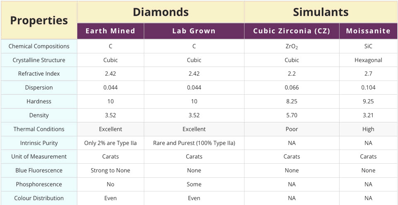Select the Crystalline Structure row label
This screenshot has width=398, height=205.
click(x=39, y=60)
